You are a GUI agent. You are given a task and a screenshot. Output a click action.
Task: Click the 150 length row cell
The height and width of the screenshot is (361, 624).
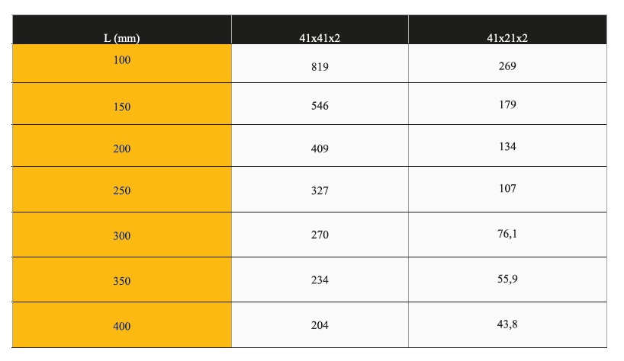point(122,104)
